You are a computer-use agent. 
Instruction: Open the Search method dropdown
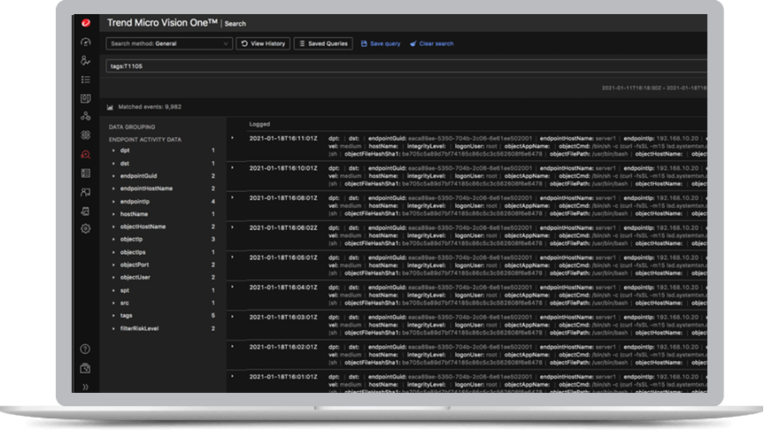click(168, 43)
